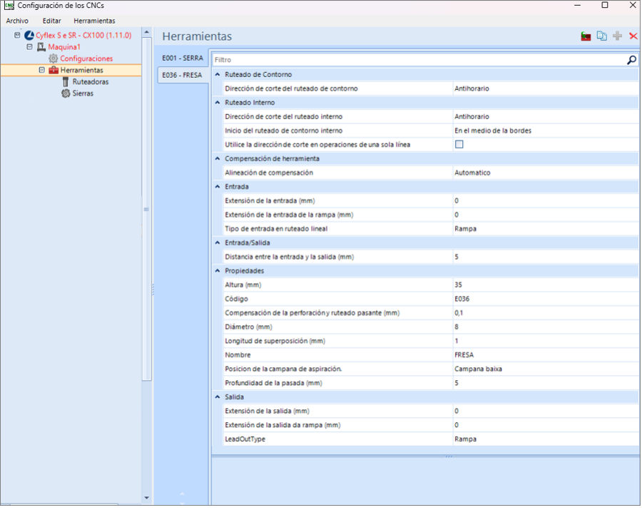The width and height of the screenshot is (642, 510).
Task: Collapse the Entrada section chevron
Action: (218, 187)
